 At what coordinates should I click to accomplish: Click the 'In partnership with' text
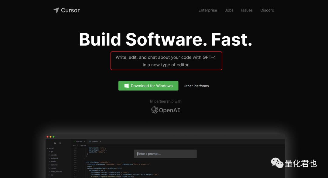pyautogui.click(x=166, y=101)
